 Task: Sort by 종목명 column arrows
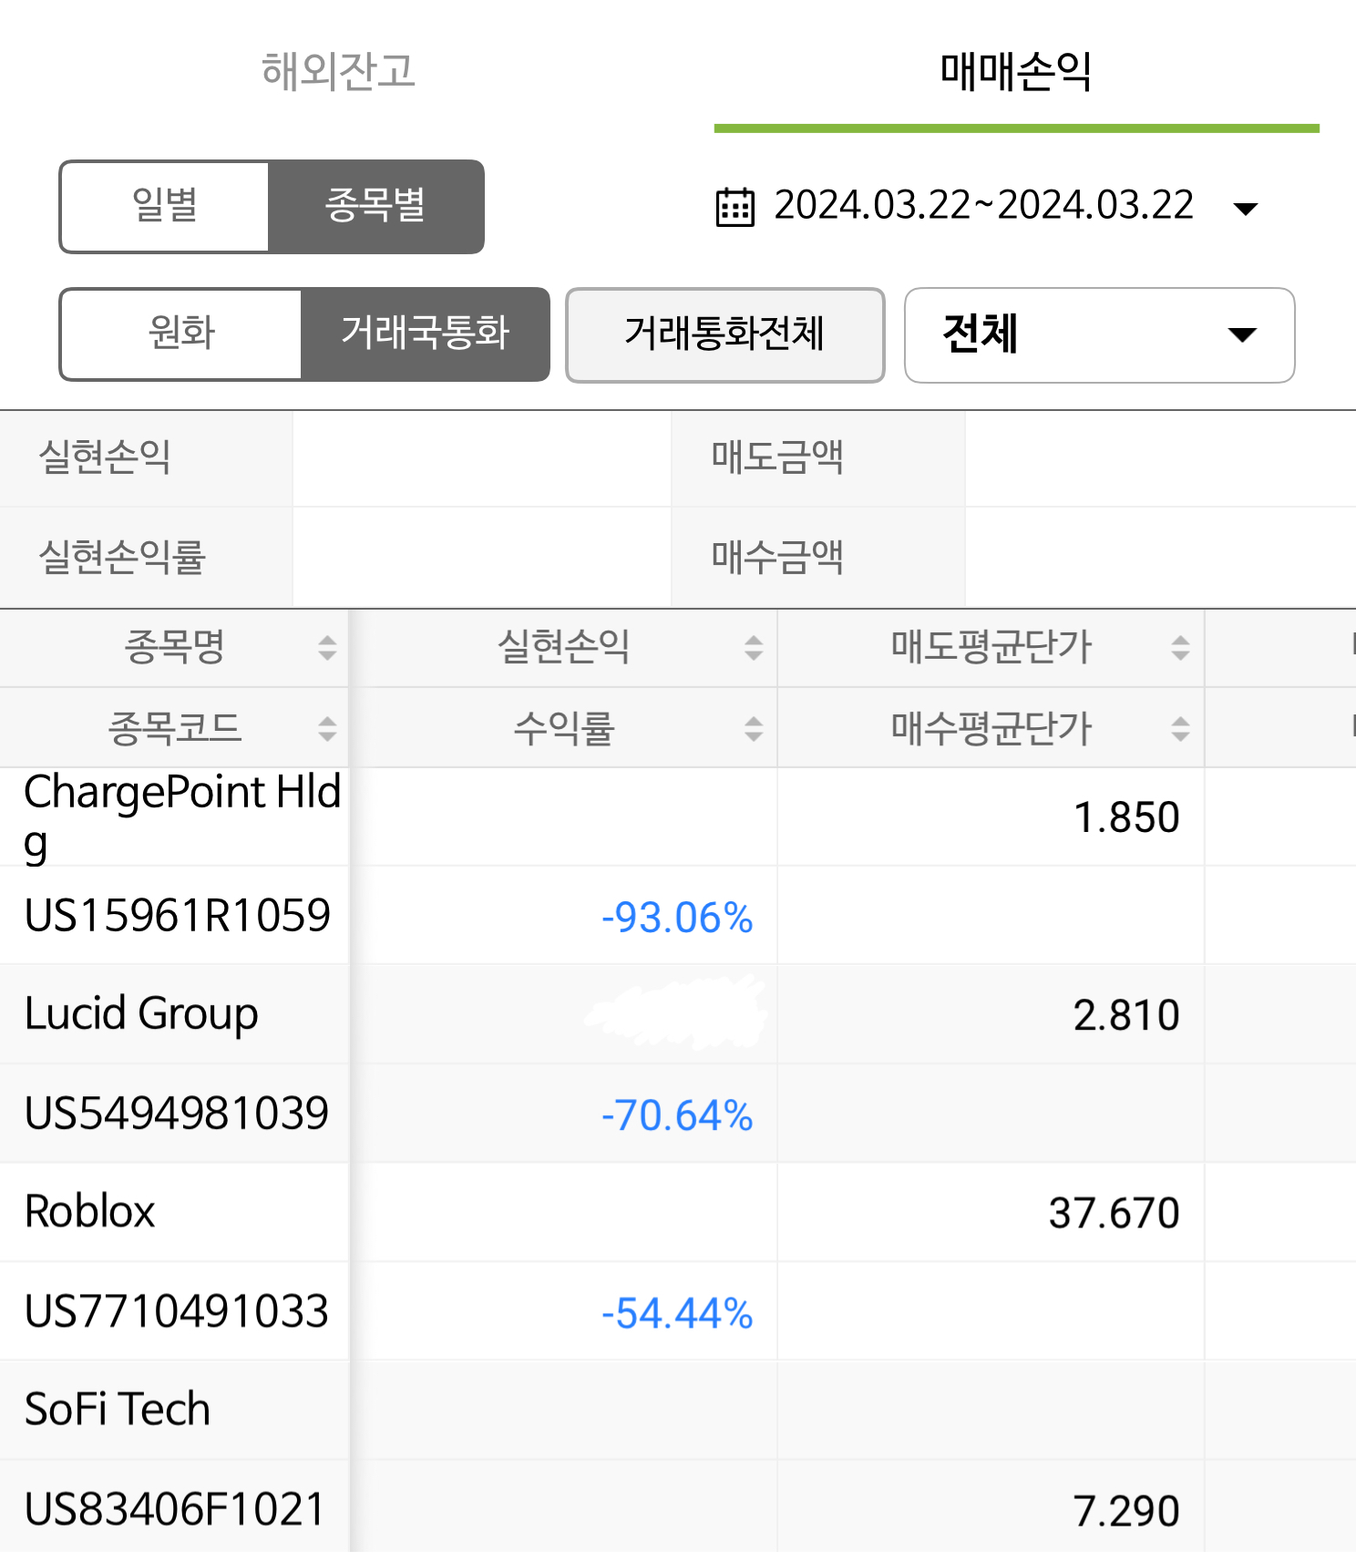pyautogui.click(x=327, y=648)
